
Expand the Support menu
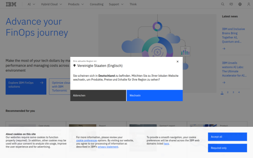(x=116, y=4)
